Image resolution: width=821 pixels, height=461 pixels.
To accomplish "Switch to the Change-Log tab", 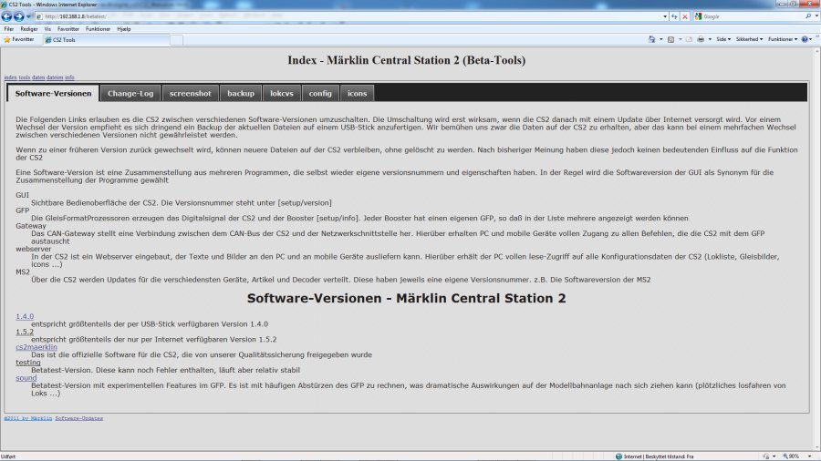I will [130, 93].
